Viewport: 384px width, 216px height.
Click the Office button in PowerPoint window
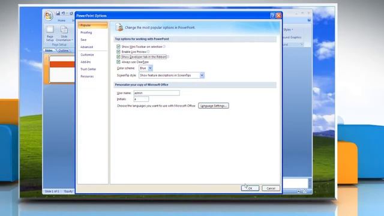[x=49, y=16]
